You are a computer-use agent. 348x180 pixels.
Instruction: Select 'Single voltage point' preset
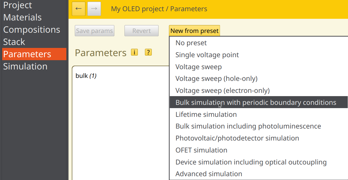207,55
